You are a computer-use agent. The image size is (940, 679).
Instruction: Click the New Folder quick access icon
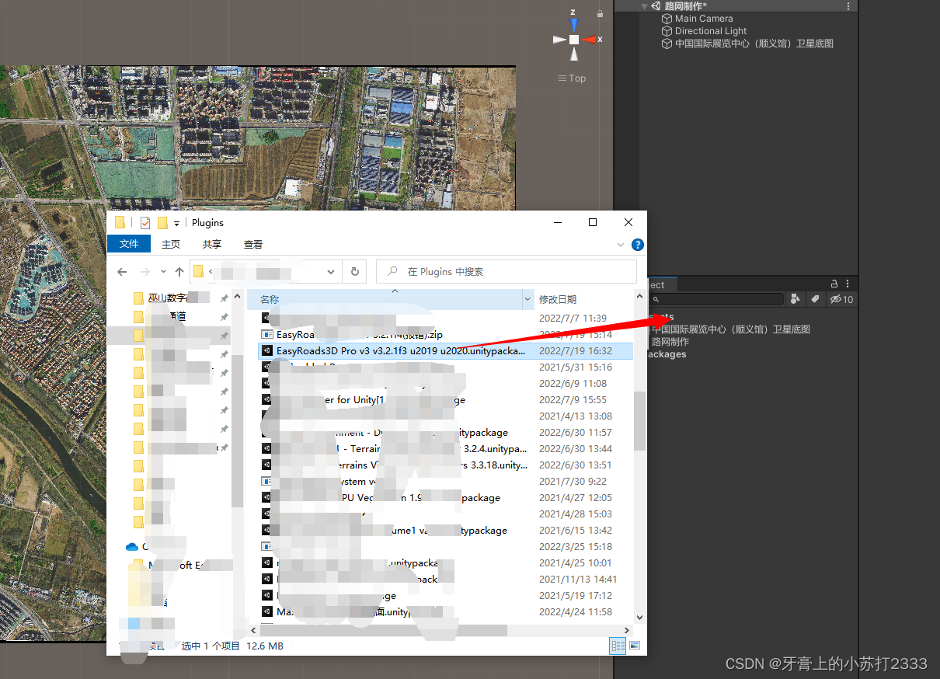(x=162, y=223)
